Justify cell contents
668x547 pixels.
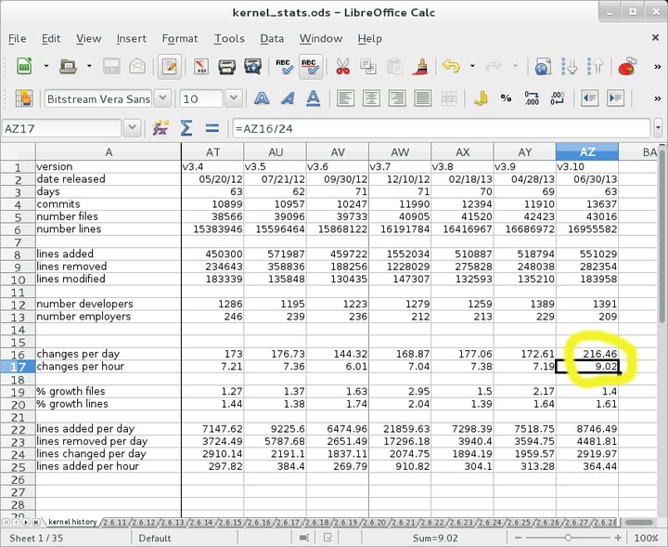[x=423, y=98]
